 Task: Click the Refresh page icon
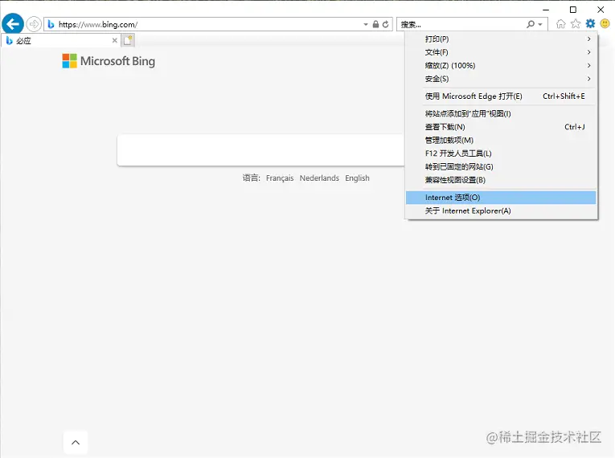pyautogui.click(x=386, y=24)
